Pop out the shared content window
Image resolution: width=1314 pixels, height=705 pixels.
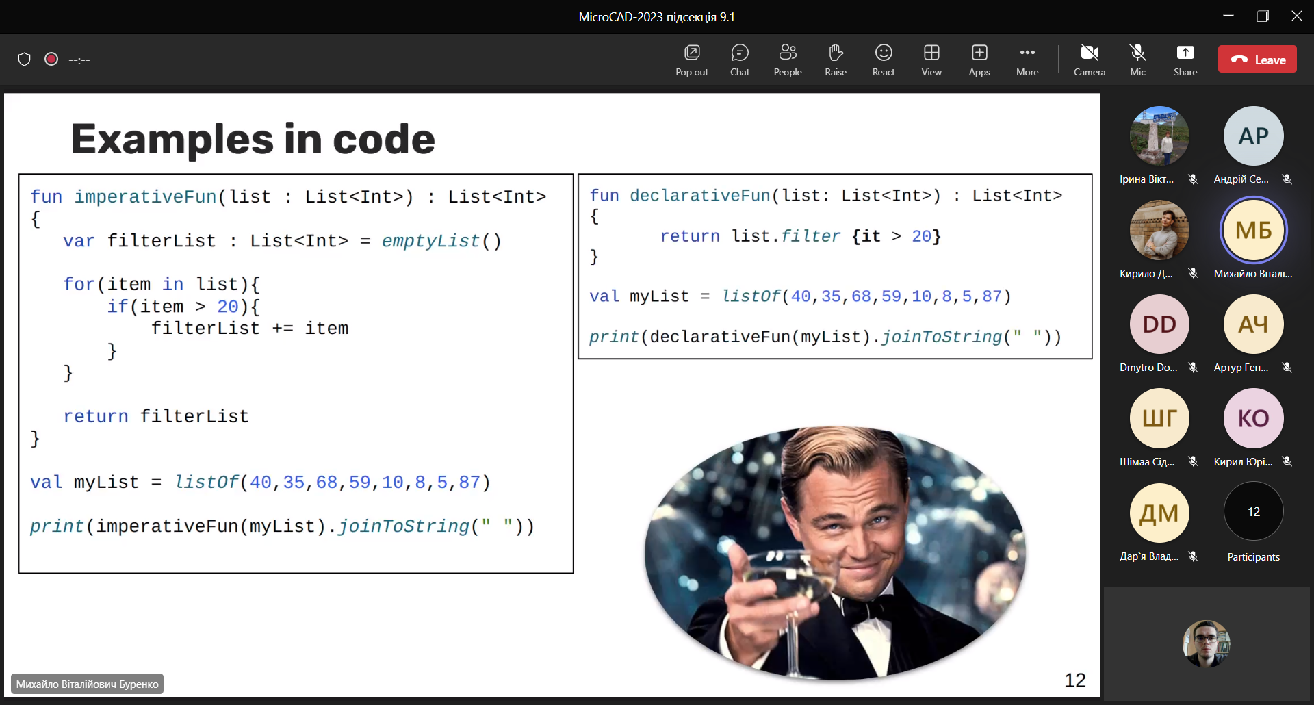[x=692, y=60]
